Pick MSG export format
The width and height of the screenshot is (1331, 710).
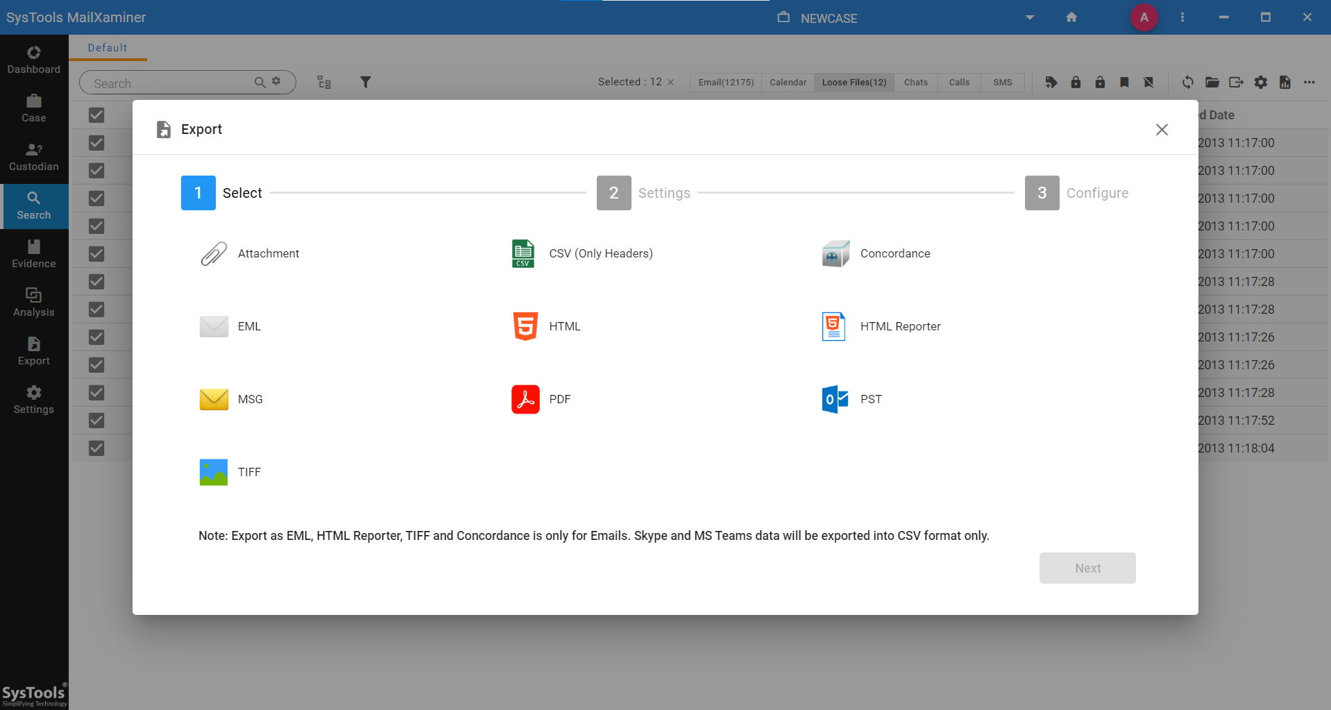(231, 399)
